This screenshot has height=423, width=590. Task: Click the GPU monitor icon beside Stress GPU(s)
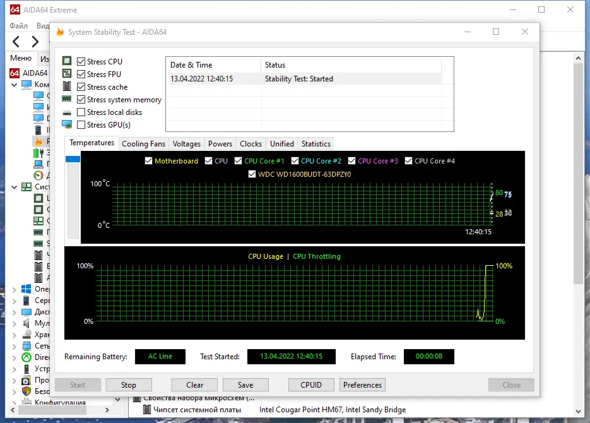67,124
